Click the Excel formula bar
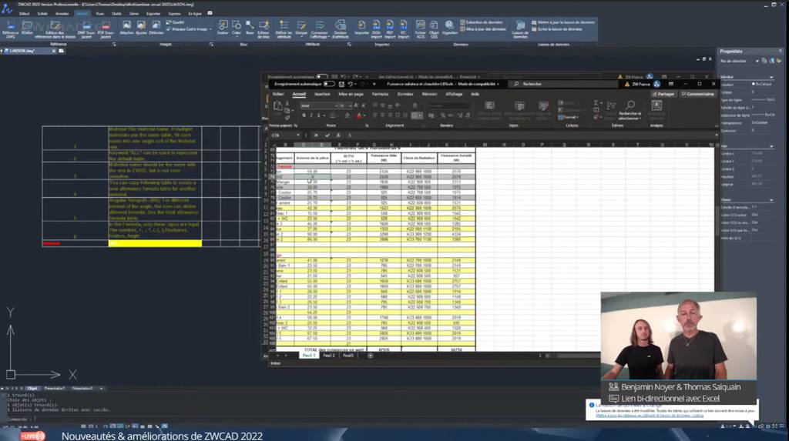 [x=531, y=135]
